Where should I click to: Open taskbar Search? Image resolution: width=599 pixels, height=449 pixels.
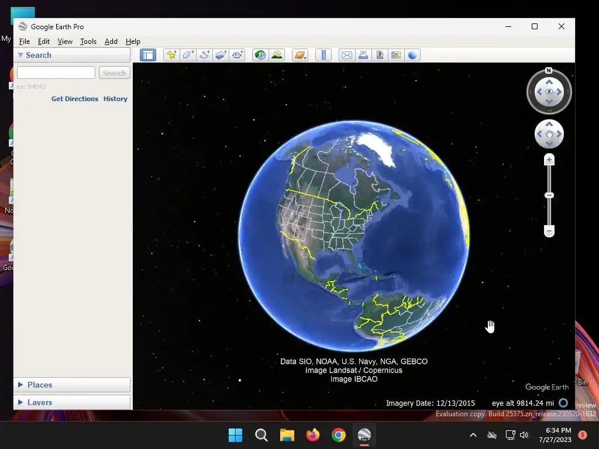coord(261,435)
